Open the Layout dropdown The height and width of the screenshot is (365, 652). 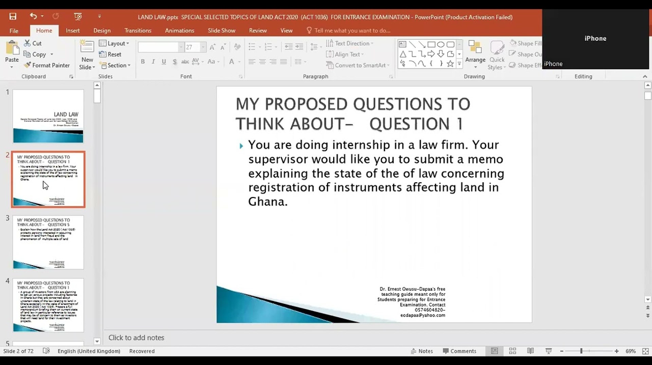coord(114,43)
